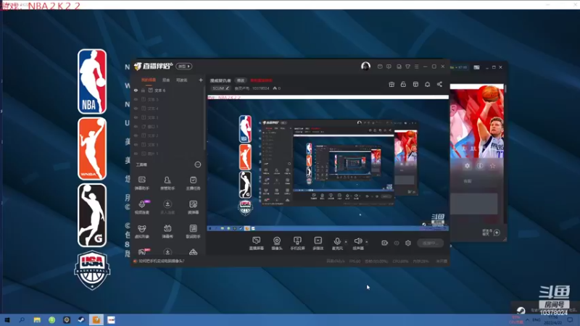
Task: Click the speaker icon in bottom toolbar
Action: [x=357, y=241]
